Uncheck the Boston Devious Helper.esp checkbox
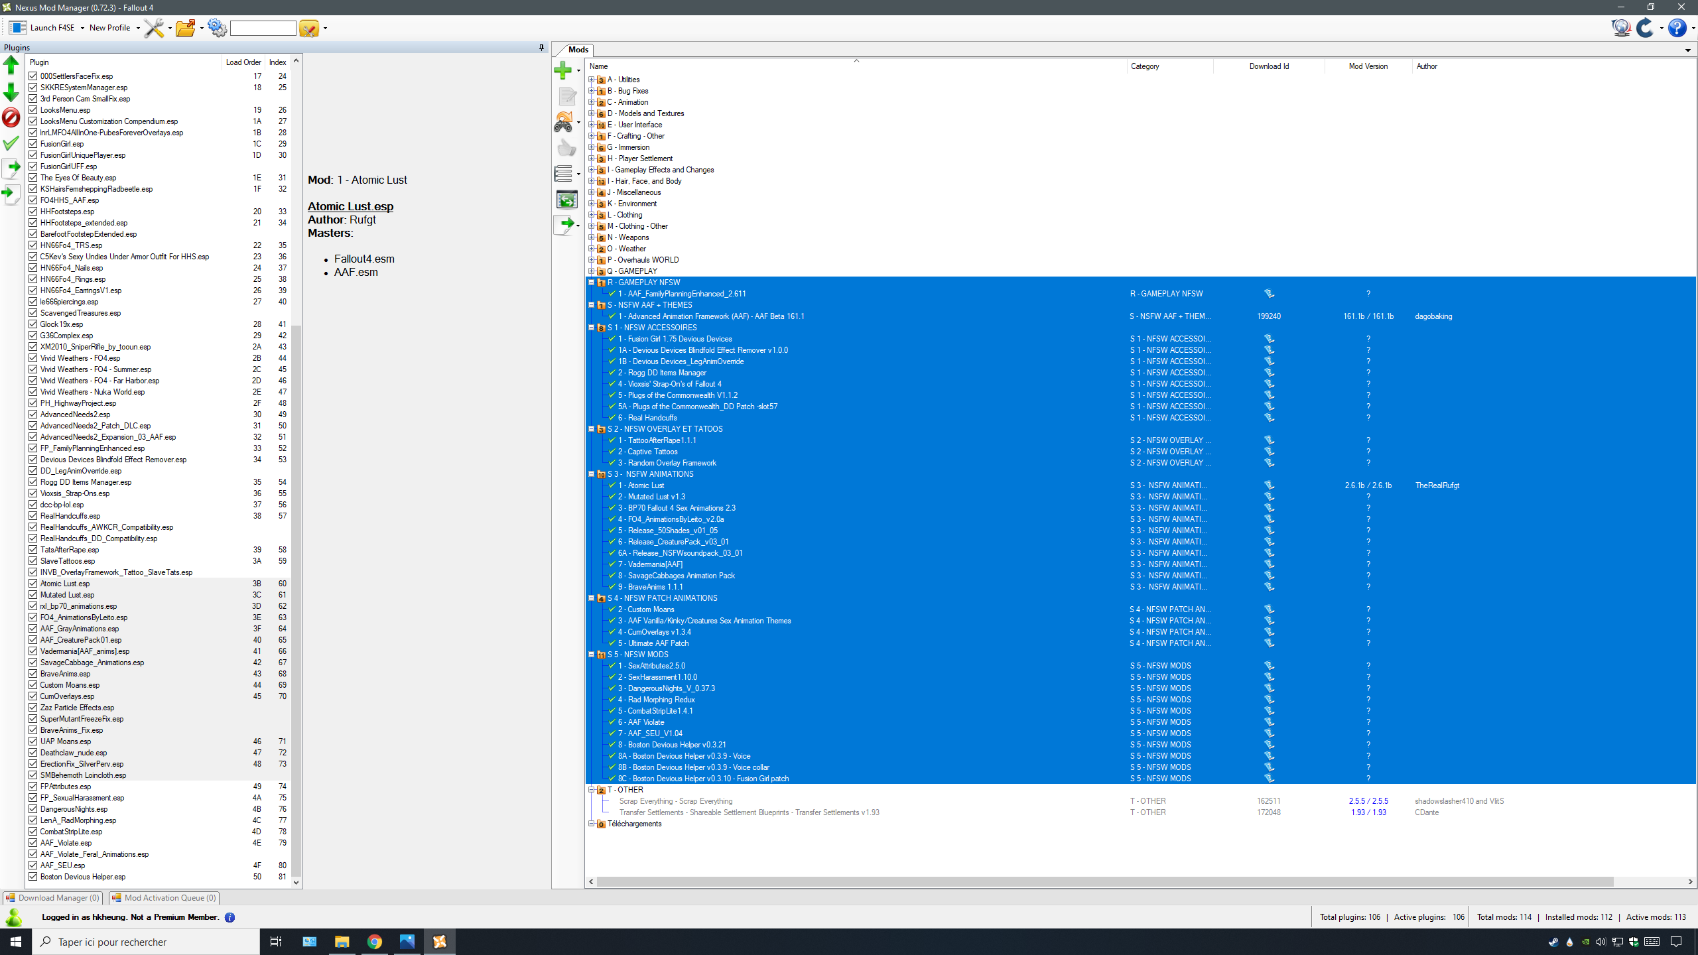The height and width of the screenshot is (955, 1698). [x=33, y=877]
